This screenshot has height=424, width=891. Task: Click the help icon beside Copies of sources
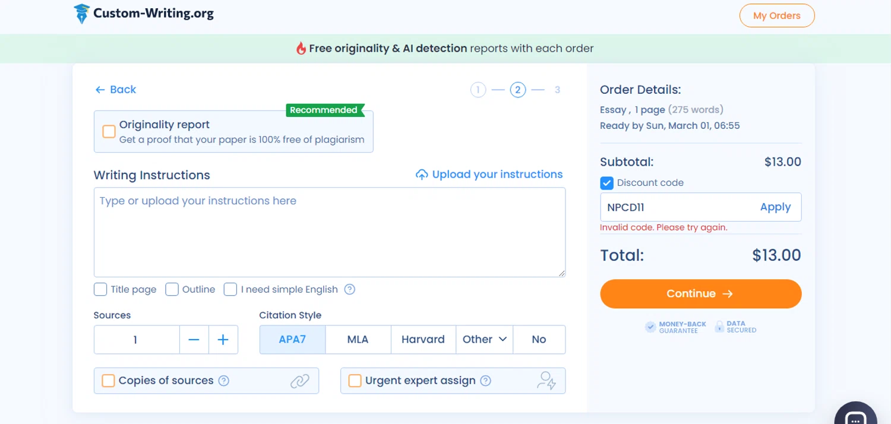pyautogui.click(x=224, y=381)
